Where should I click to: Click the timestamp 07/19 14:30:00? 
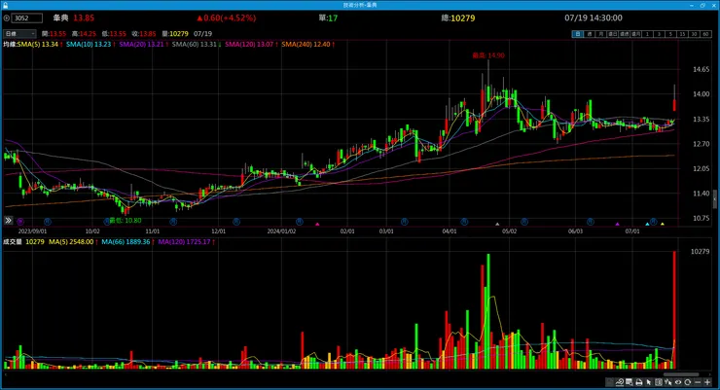click(x=594, y=18)
